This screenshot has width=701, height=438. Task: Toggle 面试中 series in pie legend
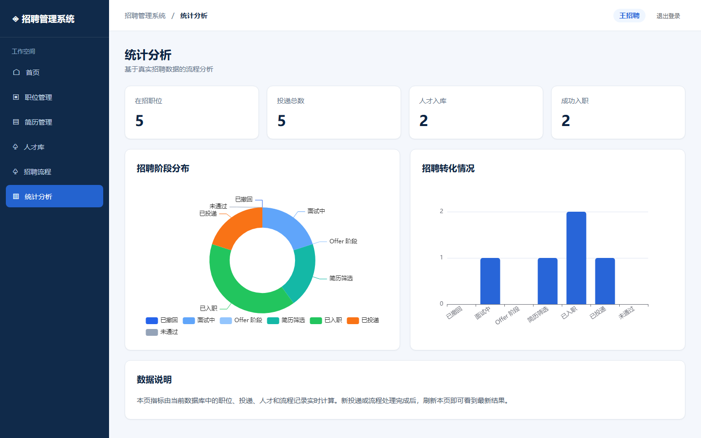click(x=199, y=320)
